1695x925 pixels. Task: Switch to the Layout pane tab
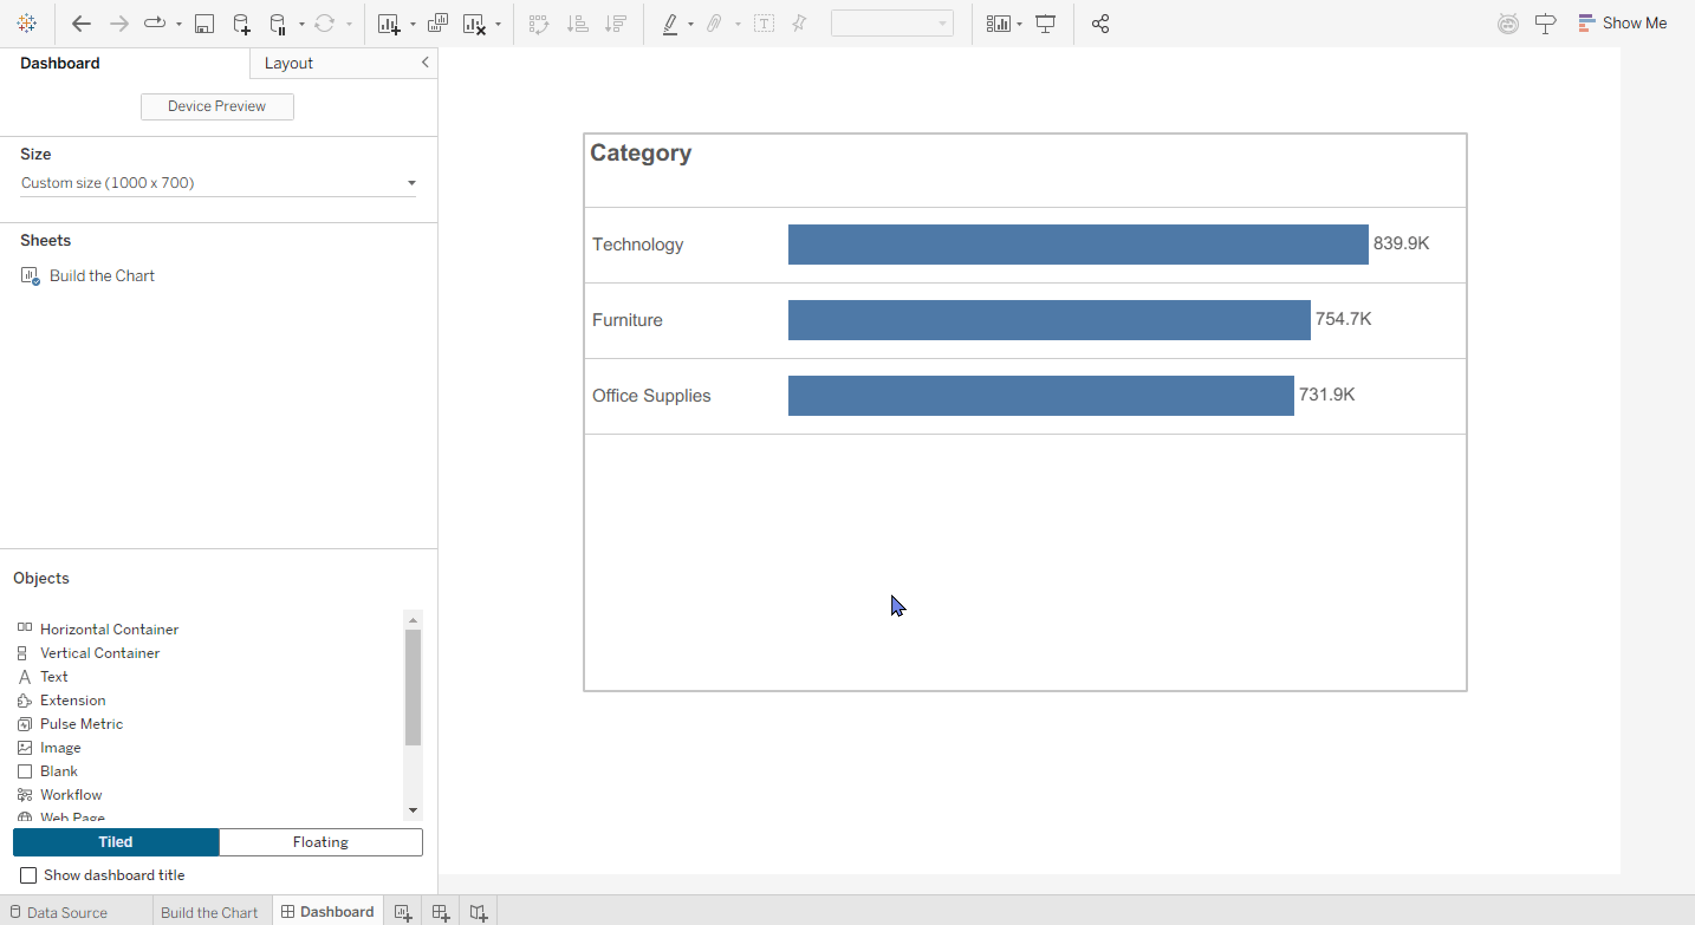click(289, 63)
